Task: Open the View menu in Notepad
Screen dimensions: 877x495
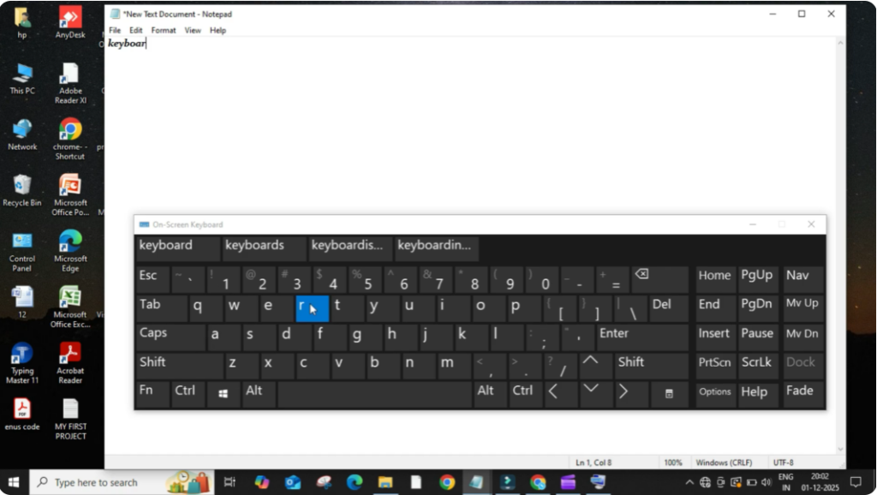Action: point(193,30)
